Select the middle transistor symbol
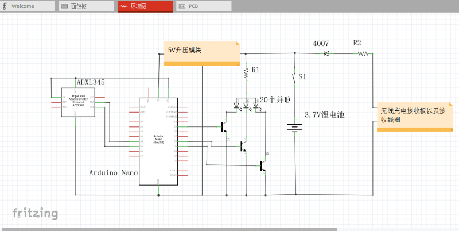This screenshot has height=231, width=459. tap(244, 147)
